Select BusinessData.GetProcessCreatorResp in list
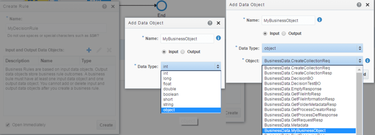This screenshot has height=135, width=375. (309, 110)
